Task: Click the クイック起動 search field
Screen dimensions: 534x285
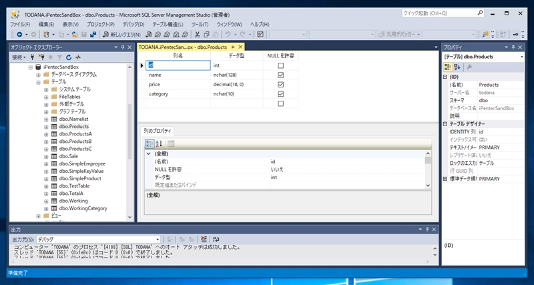Action: pos(443,13)
